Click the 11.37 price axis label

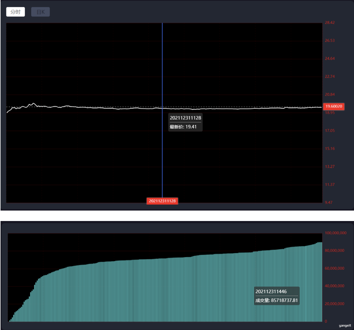(330, 184)
